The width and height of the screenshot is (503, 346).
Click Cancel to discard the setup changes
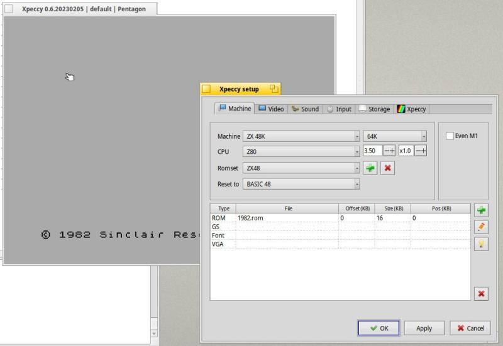470,328
